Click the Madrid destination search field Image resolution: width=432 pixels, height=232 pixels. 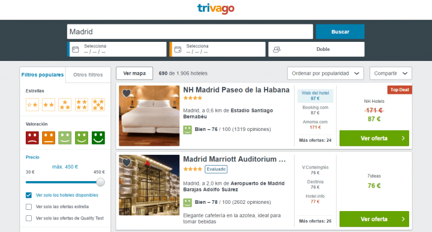(x=190, y=32)
